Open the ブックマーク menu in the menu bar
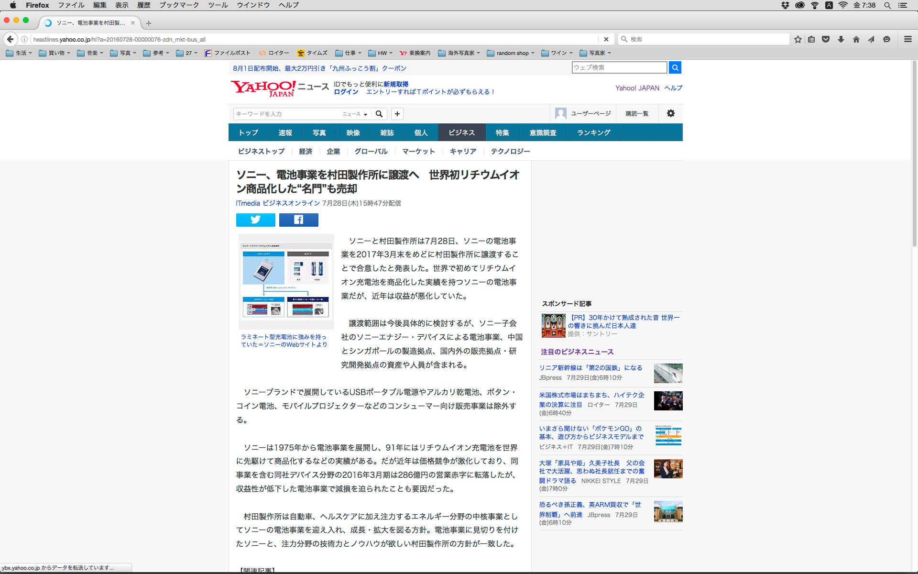This screenshot has width=918, height=574. [x=179, y=5]
